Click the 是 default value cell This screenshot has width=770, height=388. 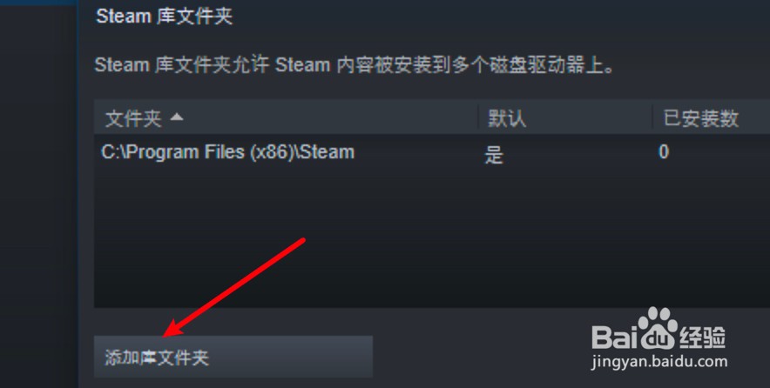tap(494, 155)
